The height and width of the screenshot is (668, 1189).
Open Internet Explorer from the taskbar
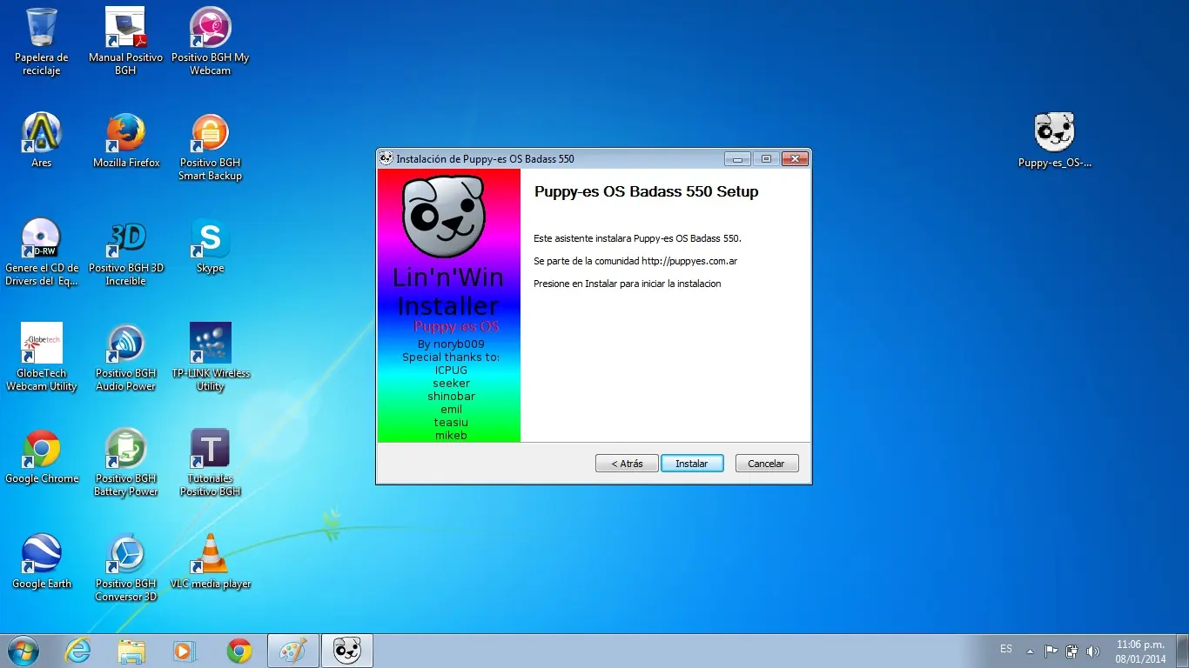[78, 651]
